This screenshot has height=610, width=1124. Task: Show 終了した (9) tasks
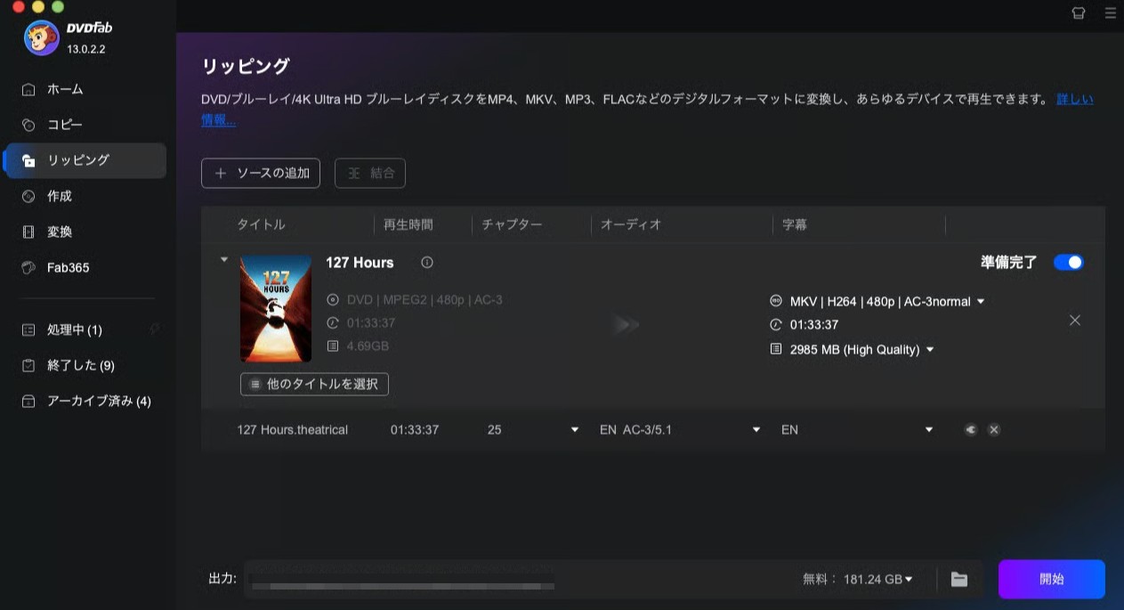85,365
